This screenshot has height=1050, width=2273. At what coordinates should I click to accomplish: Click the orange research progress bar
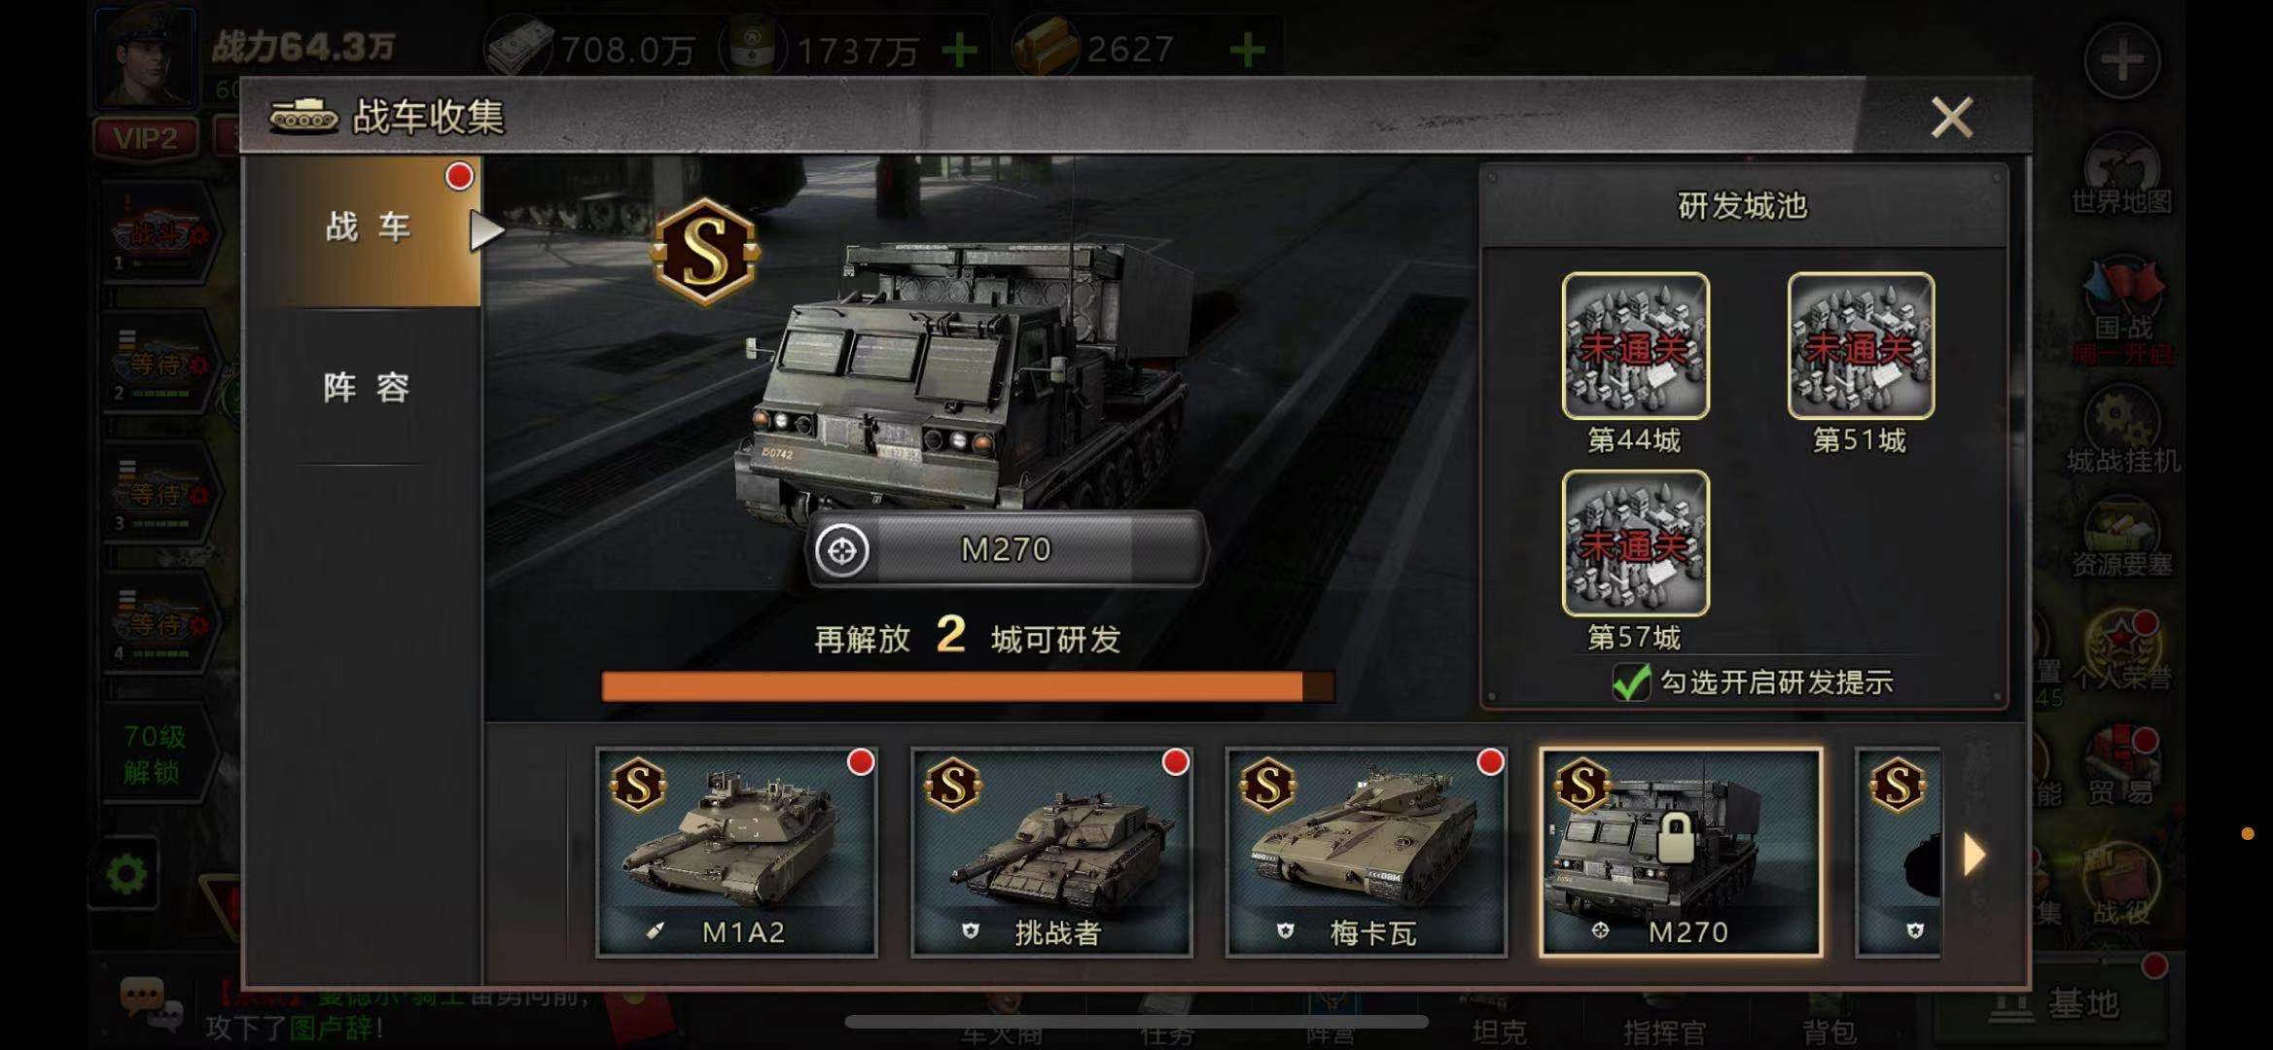(x=968, y=686)
